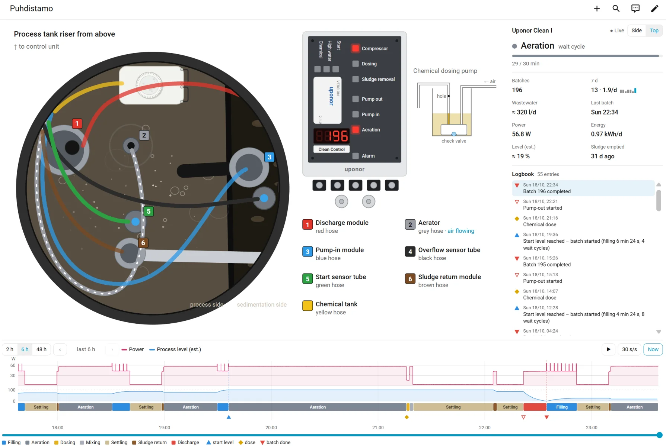The width and height of the screenshot is (666, 446).
Task: Open the comments speech bubble icon
Action: pyautogui.click(x=635, y=9)
